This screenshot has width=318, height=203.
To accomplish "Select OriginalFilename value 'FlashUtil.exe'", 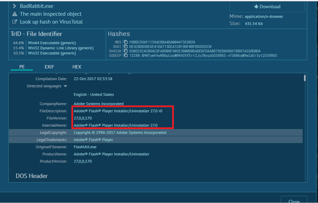I will (x=85, y=147).
